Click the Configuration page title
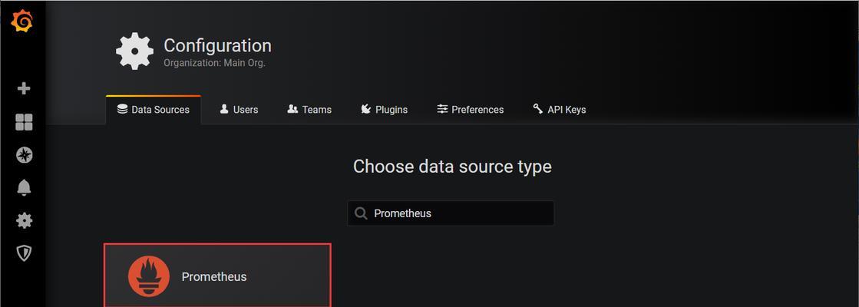This screenshot has width=859, height=307. (x=217, y=45)
